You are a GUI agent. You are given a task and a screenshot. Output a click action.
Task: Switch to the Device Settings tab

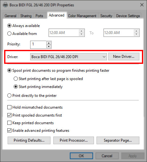[128, 16]
